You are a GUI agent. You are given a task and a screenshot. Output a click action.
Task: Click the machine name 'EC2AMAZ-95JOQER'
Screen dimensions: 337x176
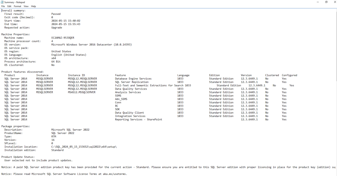pyautogui.click(x=63, y=38)
